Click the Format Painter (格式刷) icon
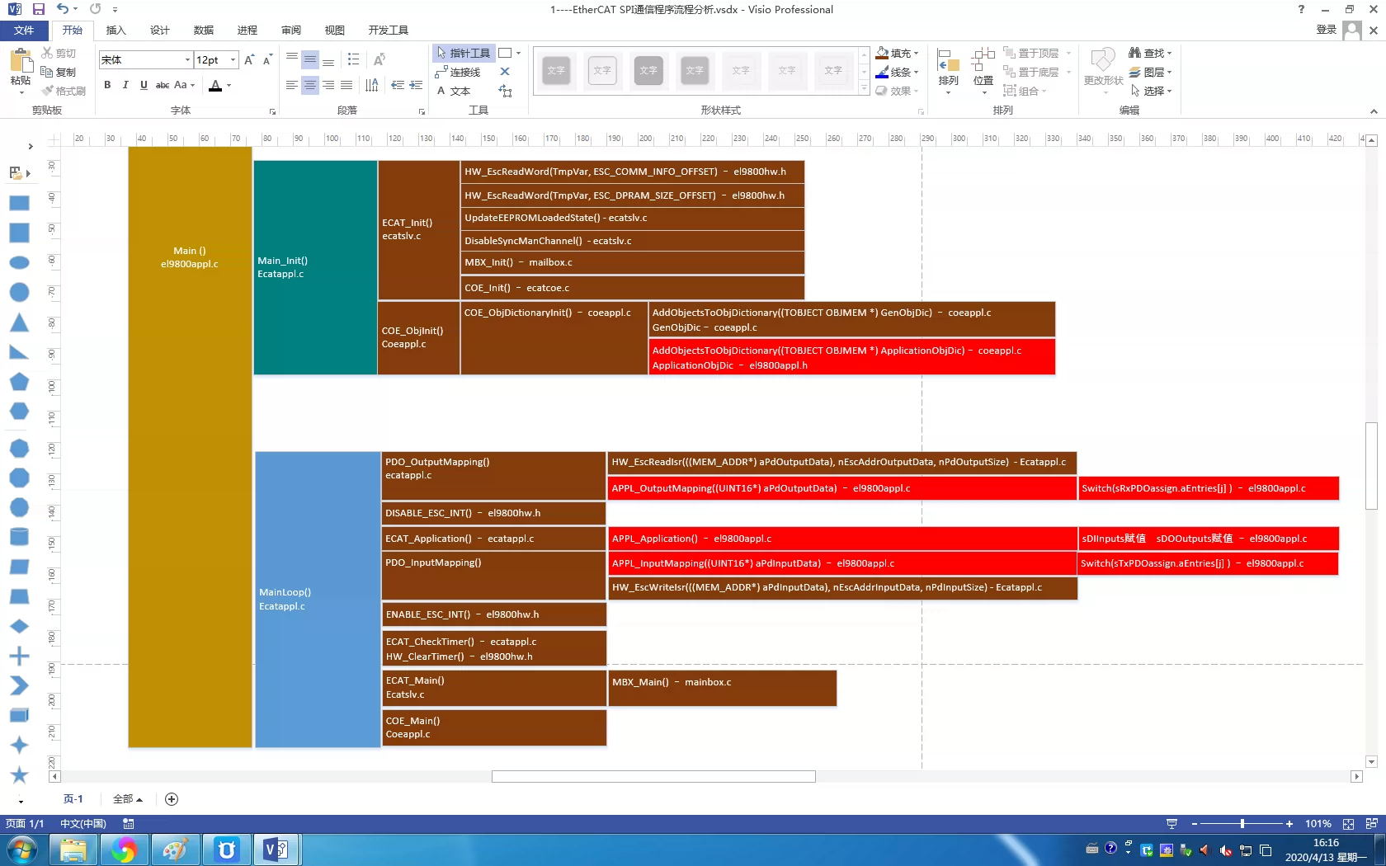This screenshot has height=866, width=1386. (48, 91)
